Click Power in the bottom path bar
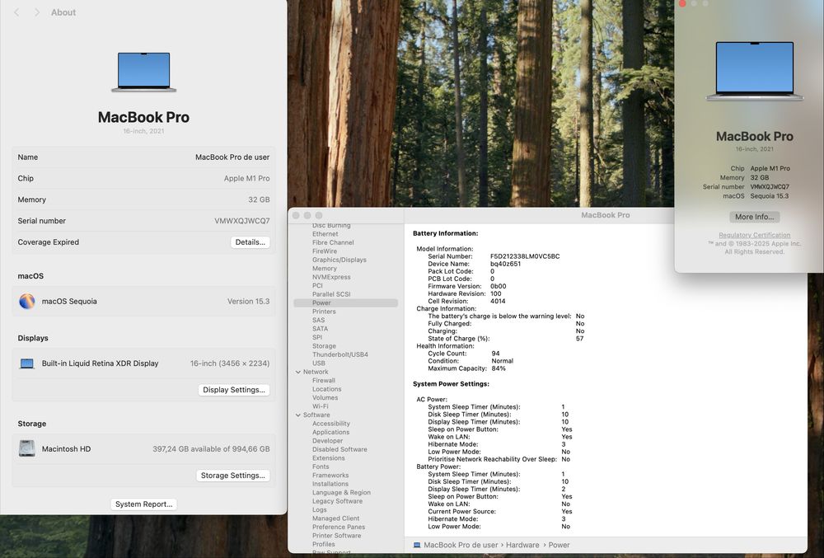 tap(559, 545)
